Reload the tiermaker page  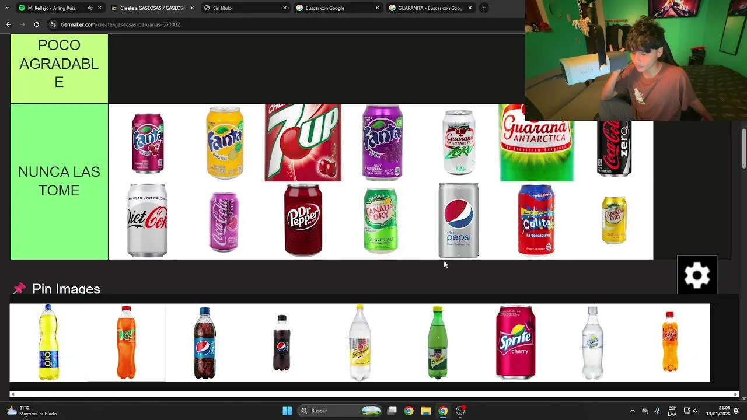[37, 24]
